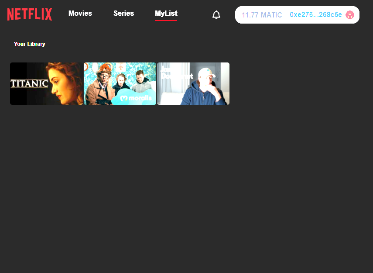
Task: Open the notifications bell
Action: pos(216,15)
